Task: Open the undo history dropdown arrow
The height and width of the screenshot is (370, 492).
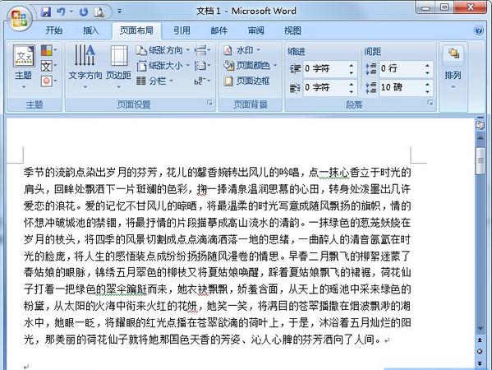Action: [71, 12]
